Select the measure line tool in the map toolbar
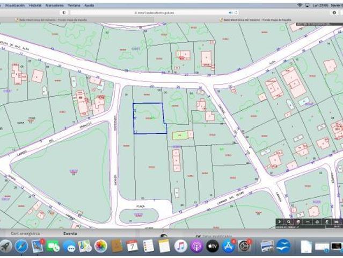The image size is (343, 258). [308, 221]
